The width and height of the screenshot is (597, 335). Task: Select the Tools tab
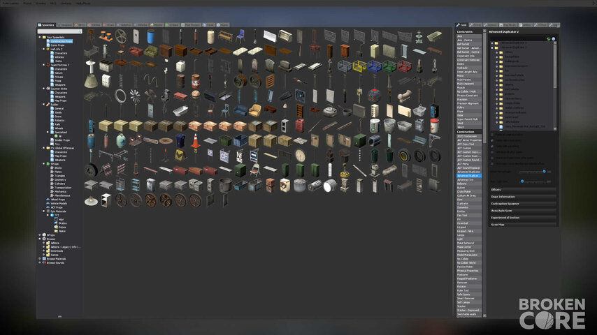coord(461,24)
